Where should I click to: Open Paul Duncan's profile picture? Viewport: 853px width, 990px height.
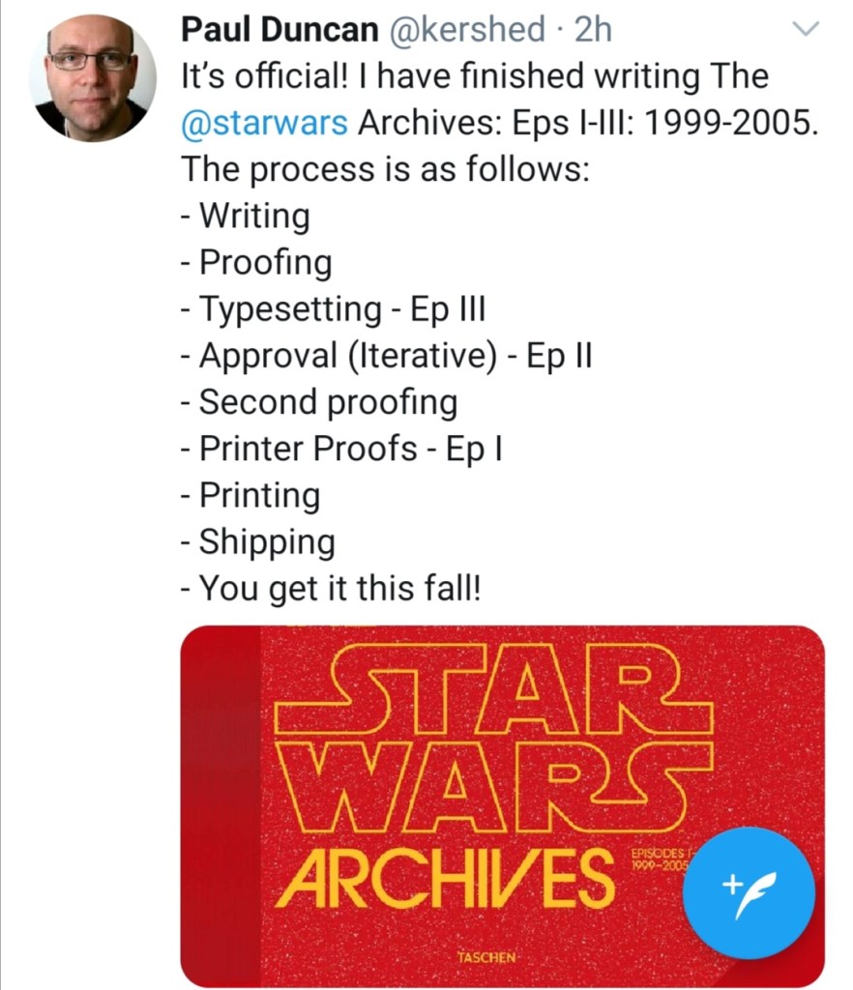(x=93, y=77)
